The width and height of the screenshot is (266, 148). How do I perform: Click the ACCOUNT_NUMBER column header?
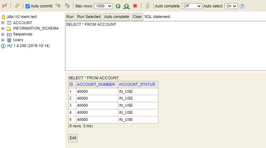coord(97,84)
